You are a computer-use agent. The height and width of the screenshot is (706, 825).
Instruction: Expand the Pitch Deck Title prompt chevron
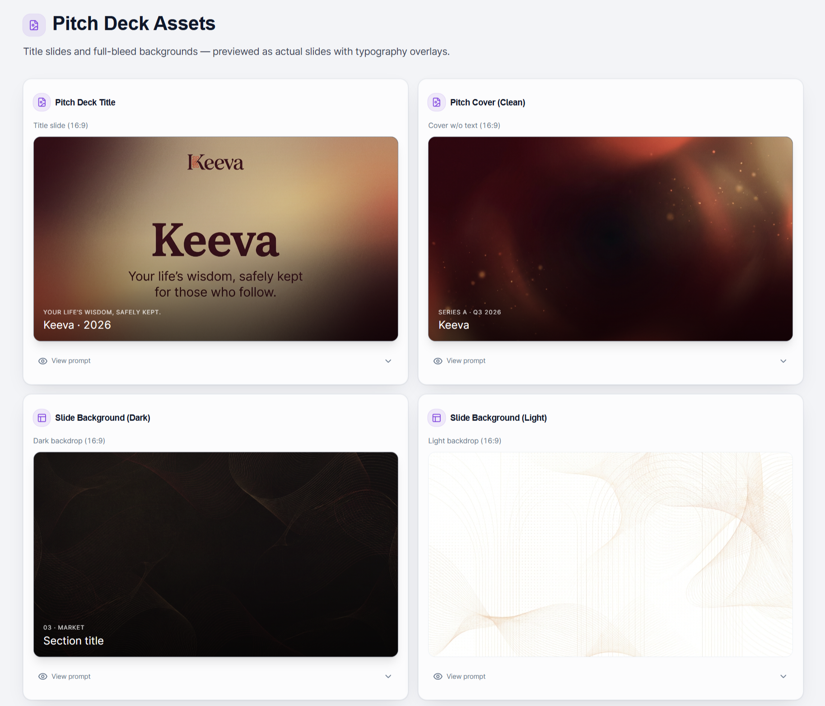point(388,361)
